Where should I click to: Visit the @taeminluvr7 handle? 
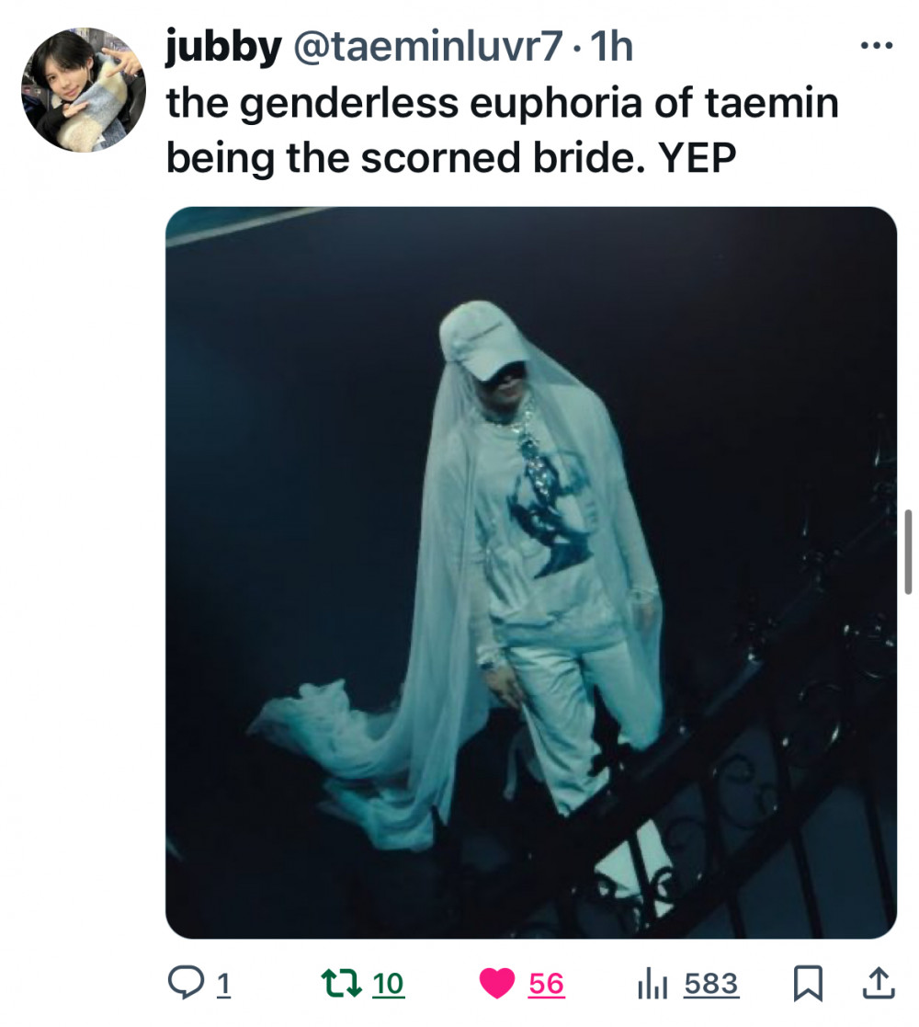428,46
